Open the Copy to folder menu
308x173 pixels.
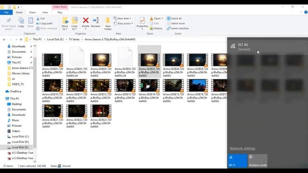coord(75,24)
